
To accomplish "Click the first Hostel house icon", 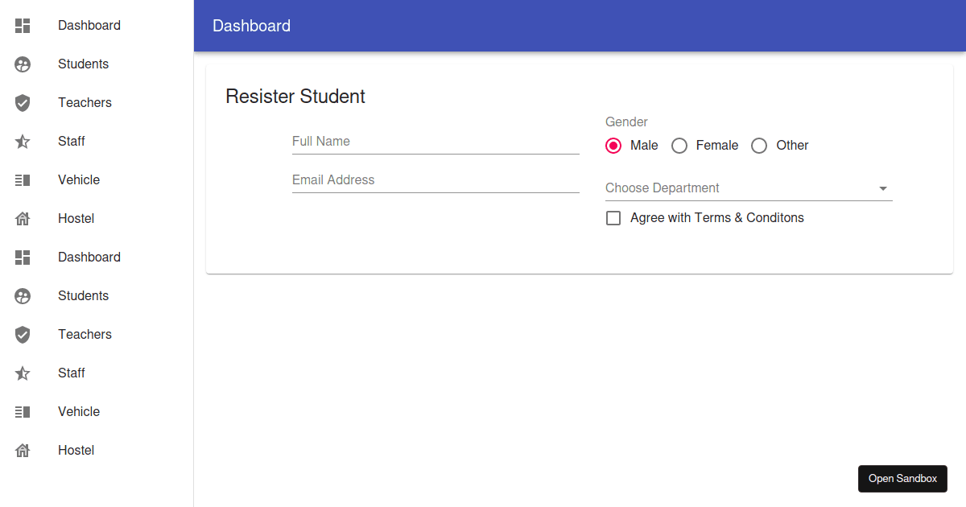I will coord(23,219).
